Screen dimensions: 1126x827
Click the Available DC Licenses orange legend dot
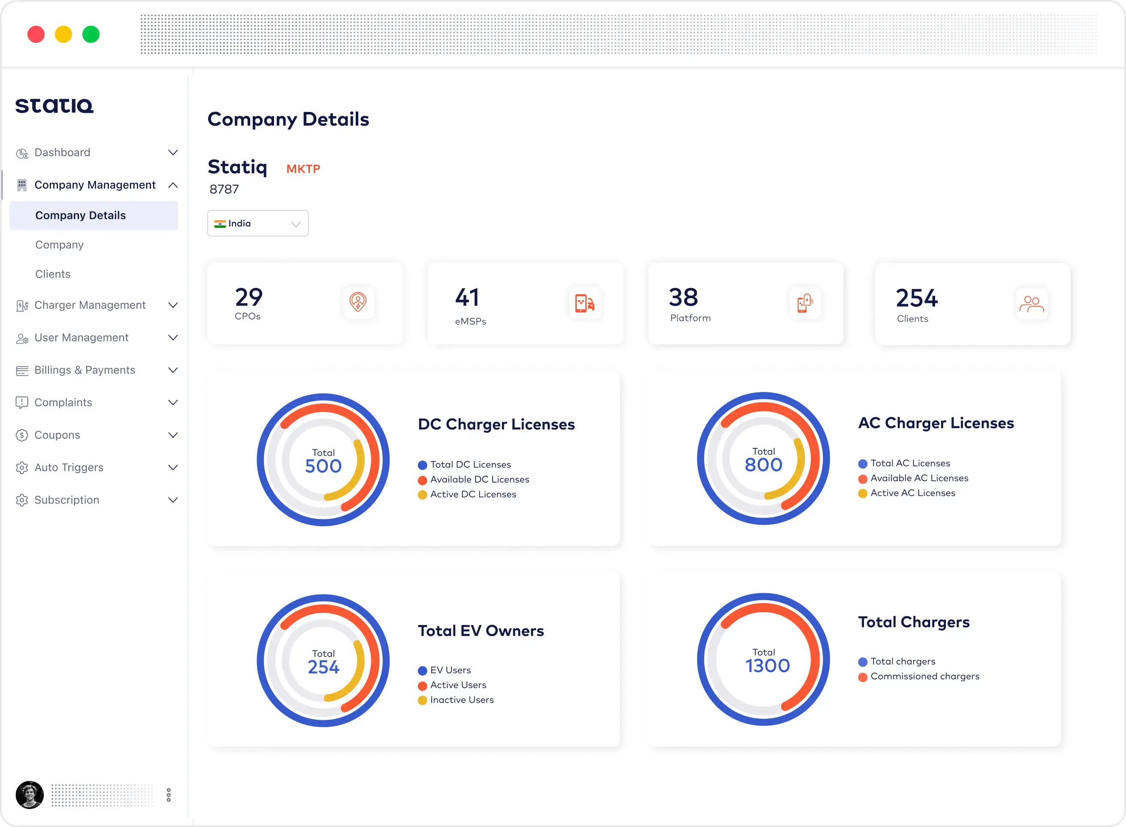coord(423,480)
